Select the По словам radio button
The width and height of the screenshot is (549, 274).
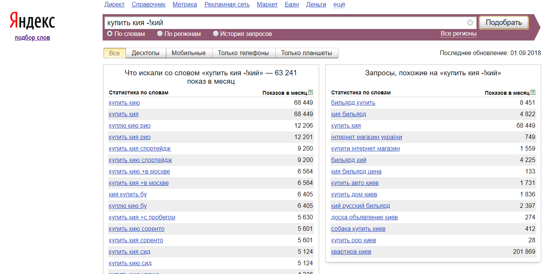110,34
